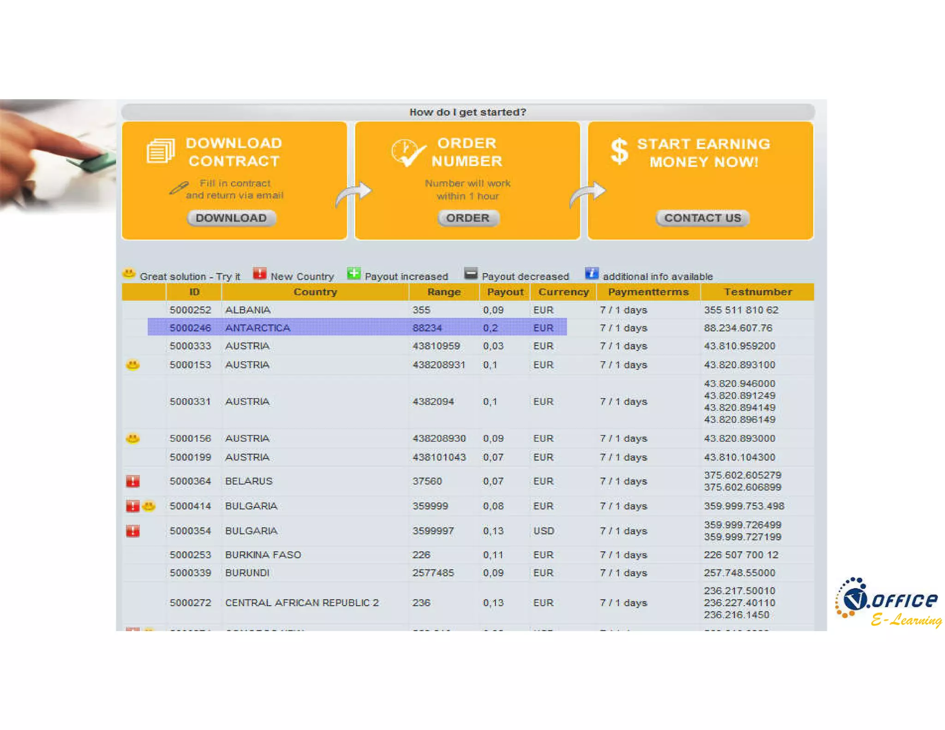Click the smiley icon in BULGARIA row 5000414
This screenshot has height=730, width=945.
pyautogui.click(x=149, y=506)
